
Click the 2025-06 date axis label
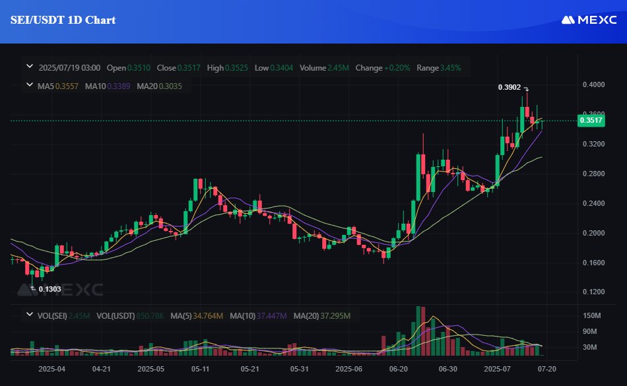[x=348, y=369]
